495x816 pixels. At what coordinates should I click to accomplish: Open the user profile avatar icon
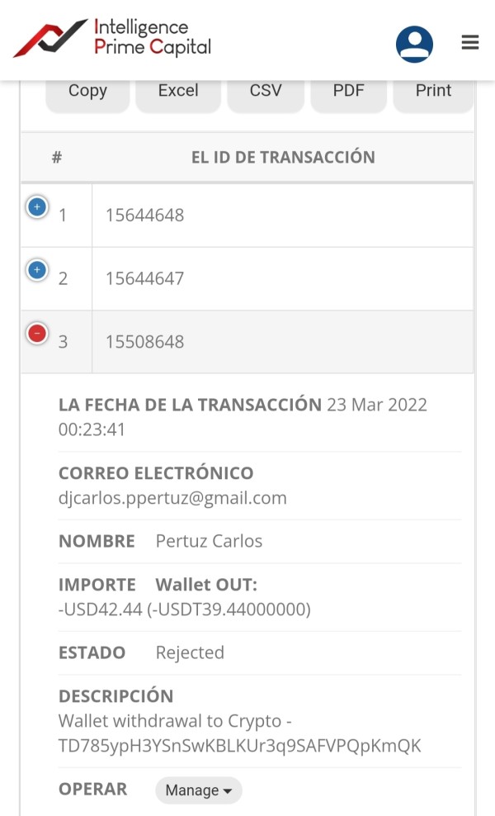[x=414, y=44]
